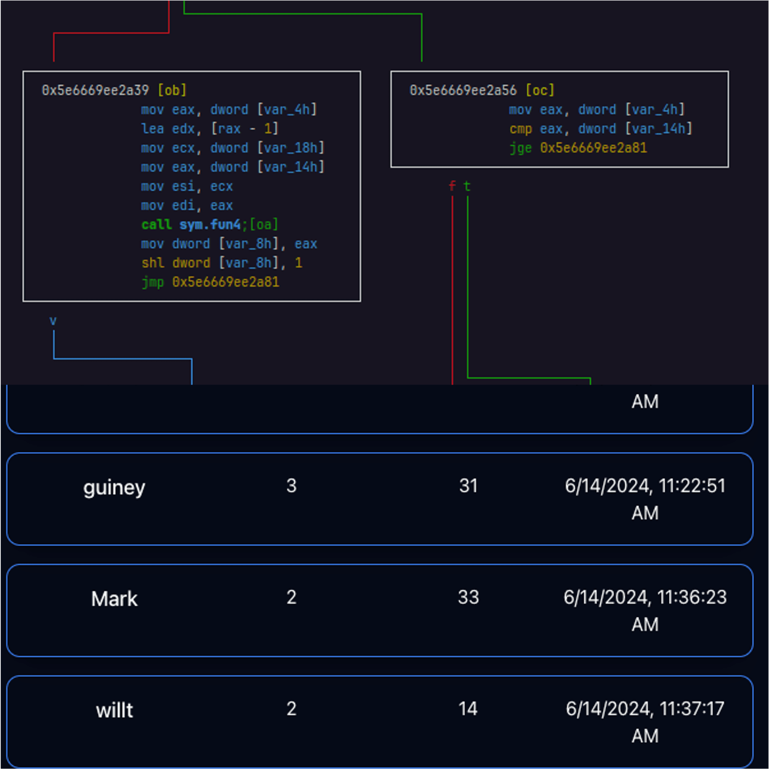769x769 pixels.
Task: Click guiney's timestamp 11:22:51 AM
Action: pos(645,499)
